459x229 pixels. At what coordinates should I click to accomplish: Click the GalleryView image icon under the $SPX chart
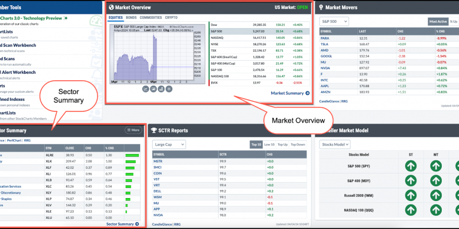[x=153, y=89]
